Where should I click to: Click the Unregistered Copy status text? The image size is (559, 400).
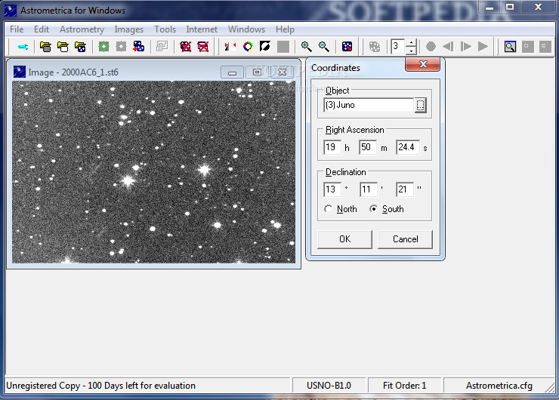[x=101, y=386]
